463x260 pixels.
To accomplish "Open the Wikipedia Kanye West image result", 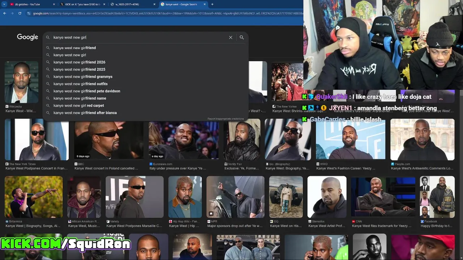I will click(x=21, y=82).
